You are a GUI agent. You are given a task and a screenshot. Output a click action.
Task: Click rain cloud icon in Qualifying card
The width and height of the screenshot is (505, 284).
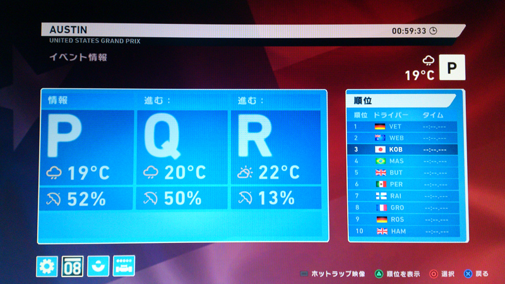pos(151,172)
